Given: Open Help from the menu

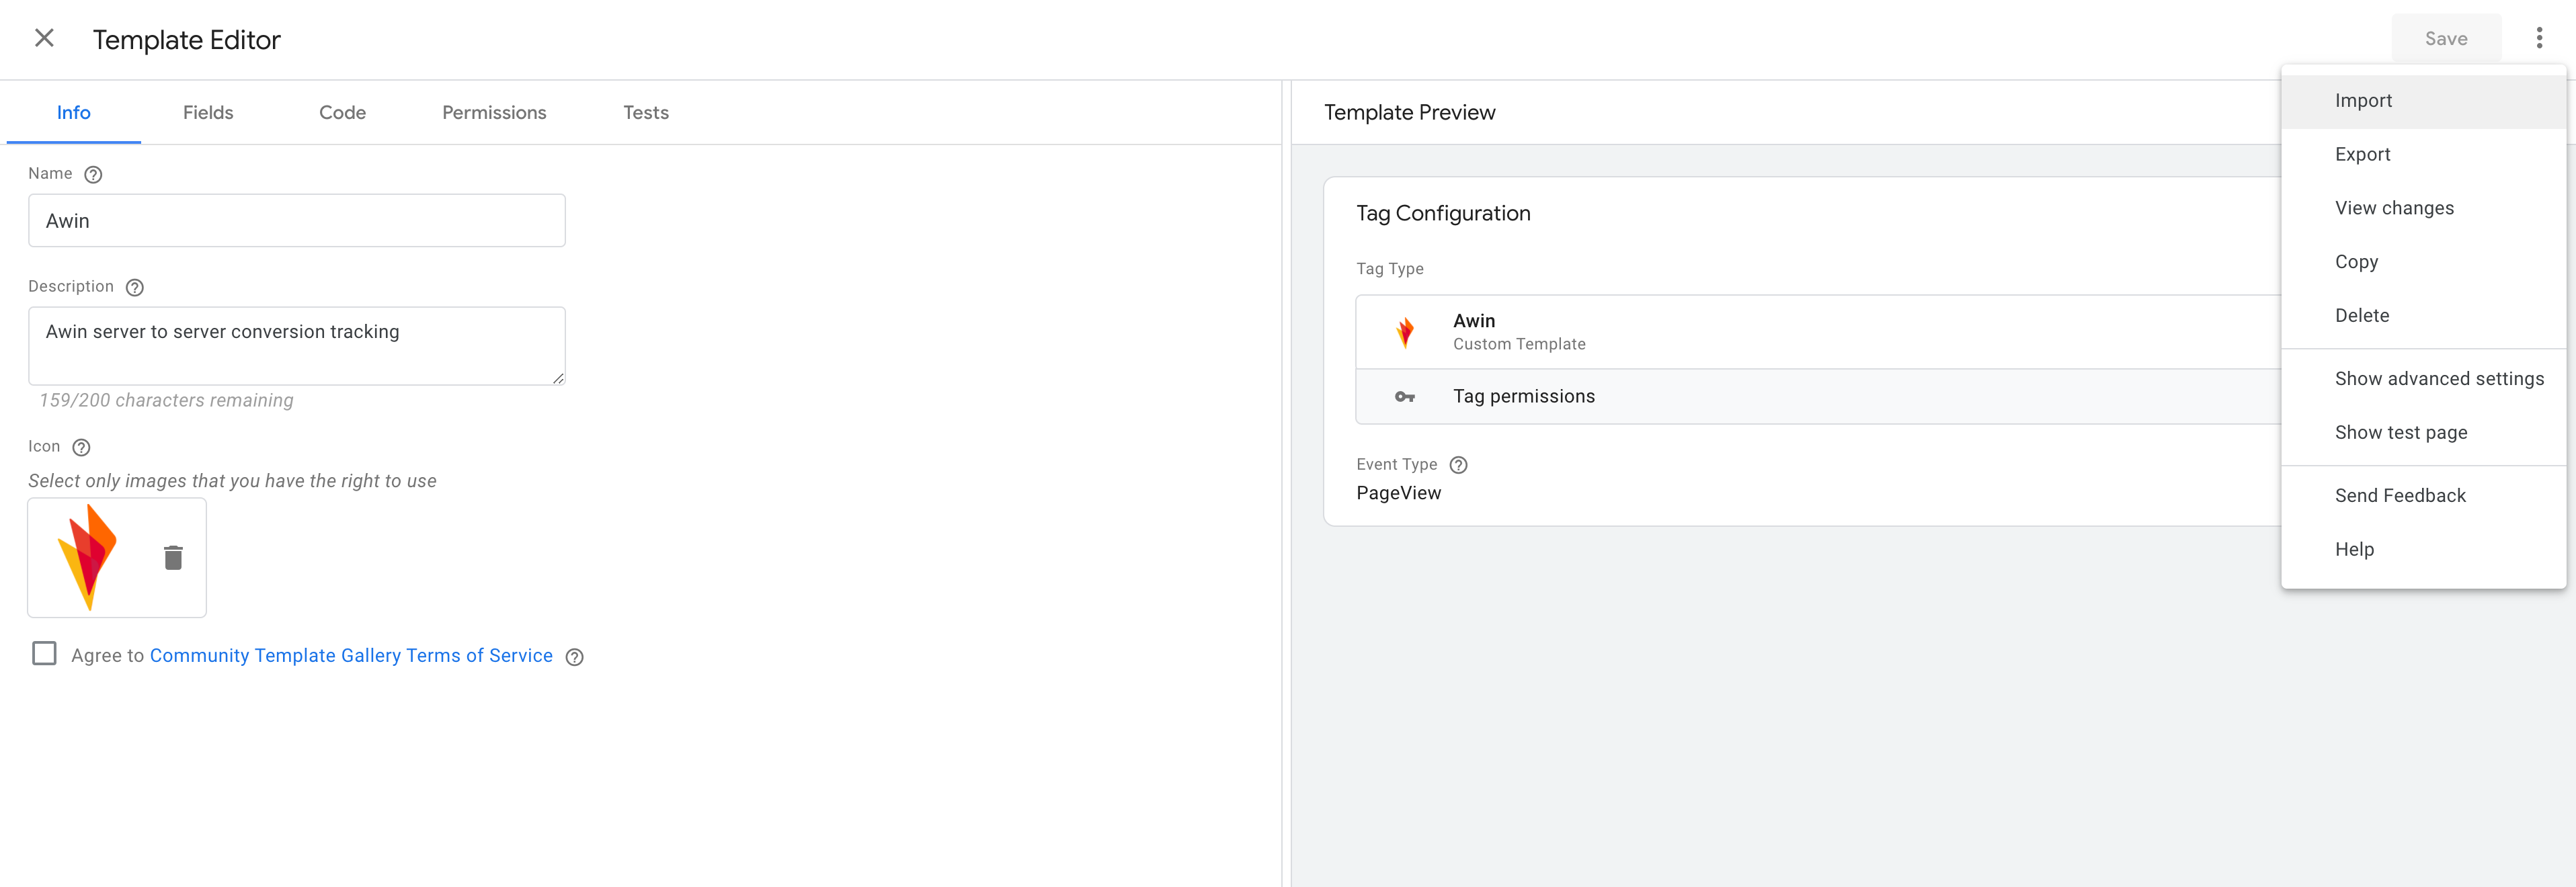Looking at the screenshot, I should [x=2423, y=550].
